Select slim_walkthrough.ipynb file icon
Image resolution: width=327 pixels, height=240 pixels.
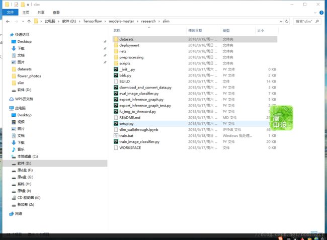tap(116, 130)
